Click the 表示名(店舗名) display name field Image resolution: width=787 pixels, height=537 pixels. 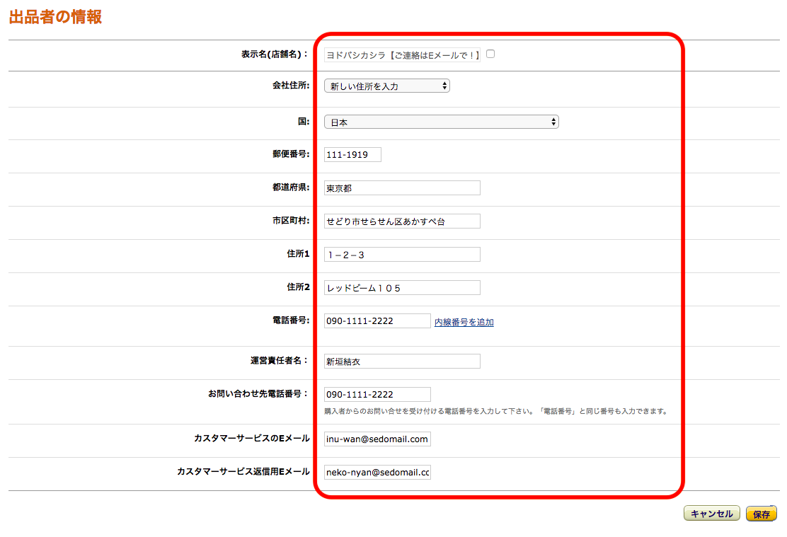[401, 55]
